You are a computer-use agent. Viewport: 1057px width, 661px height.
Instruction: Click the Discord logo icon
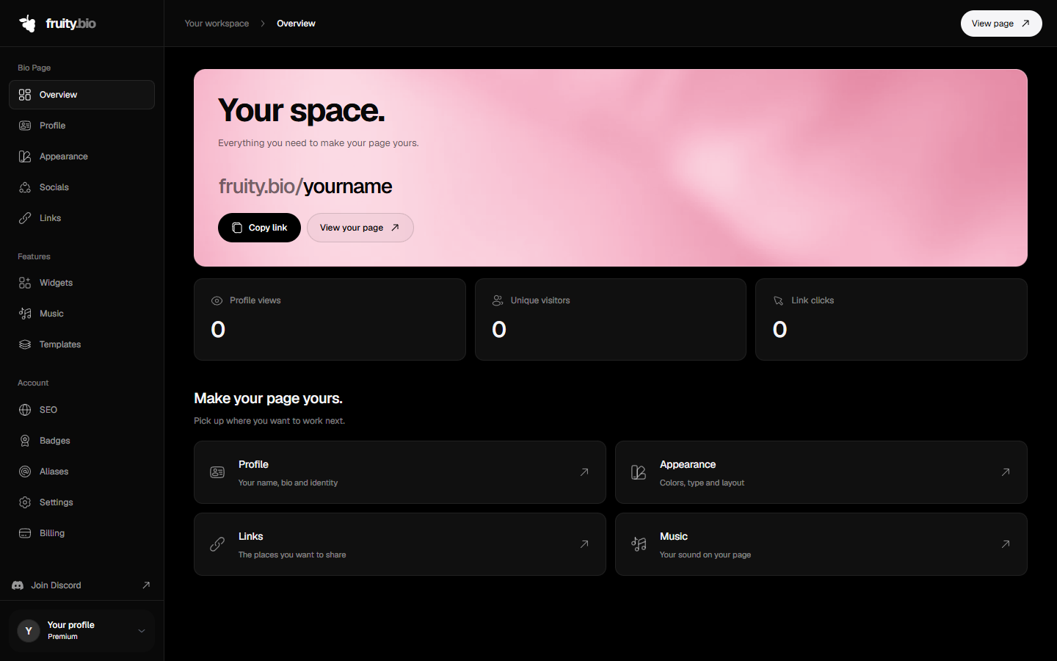[18, 585]
